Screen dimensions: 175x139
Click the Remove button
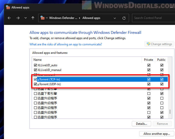(162, 124)
